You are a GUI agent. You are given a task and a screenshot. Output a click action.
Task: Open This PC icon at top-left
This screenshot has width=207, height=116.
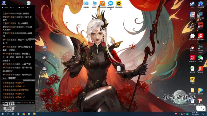[x=3, y=3]
